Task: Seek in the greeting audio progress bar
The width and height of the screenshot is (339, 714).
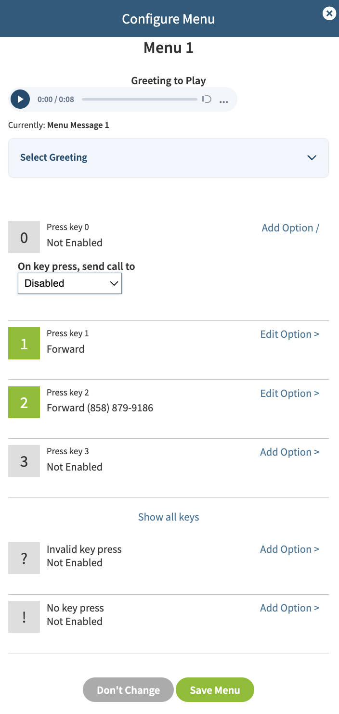Action: pos(140,100)
